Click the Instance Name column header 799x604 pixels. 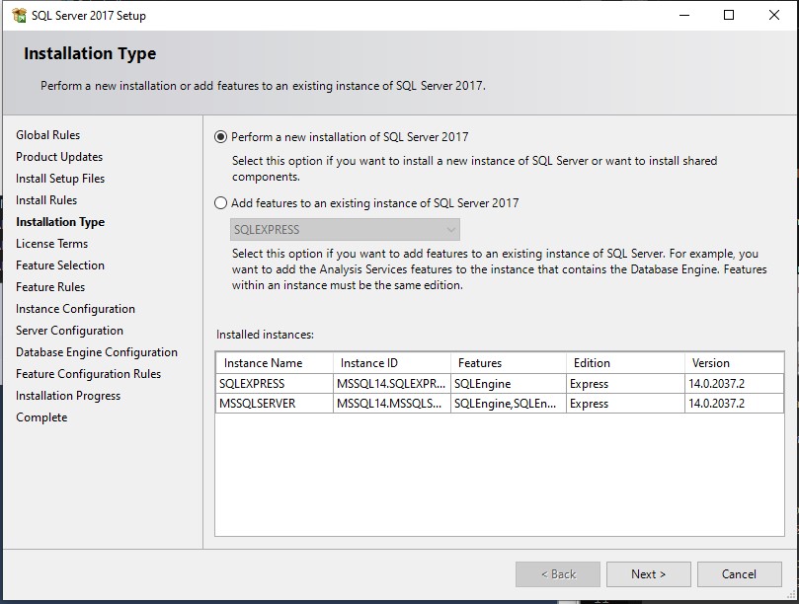click(x=275, y=363)
